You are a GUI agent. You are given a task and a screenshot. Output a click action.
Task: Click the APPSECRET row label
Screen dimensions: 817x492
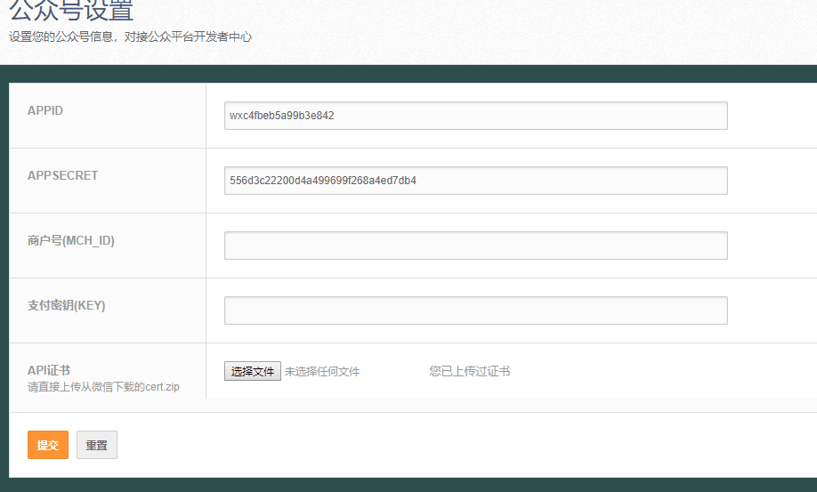(62, 175)
